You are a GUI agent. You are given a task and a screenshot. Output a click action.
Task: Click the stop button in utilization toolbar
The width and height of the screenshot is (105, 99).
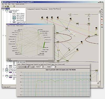(x=23, y=67)
